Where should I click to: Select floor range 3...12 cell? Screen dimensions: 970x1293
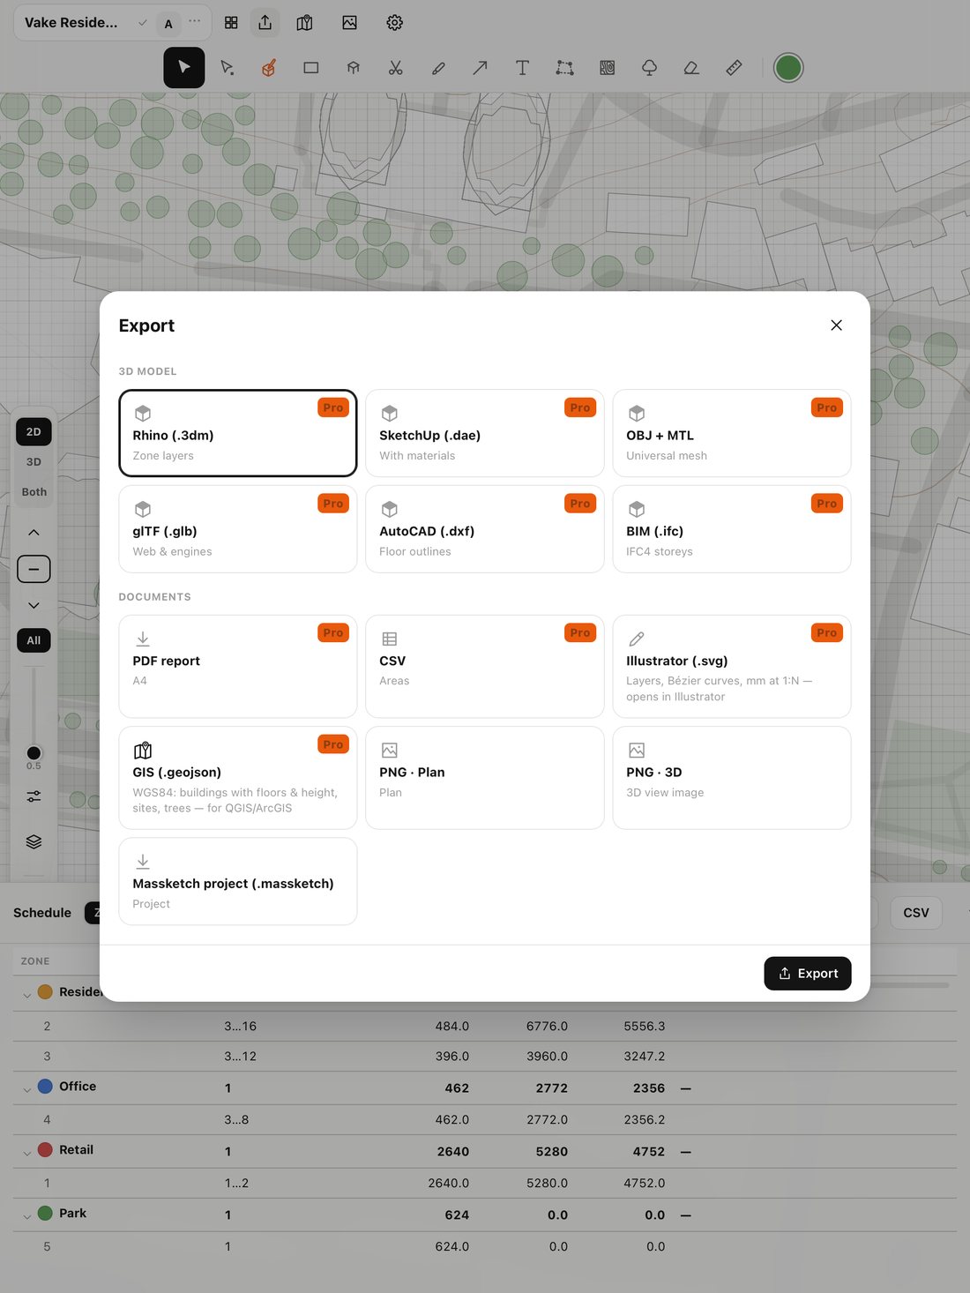[x=241, y=1056]
